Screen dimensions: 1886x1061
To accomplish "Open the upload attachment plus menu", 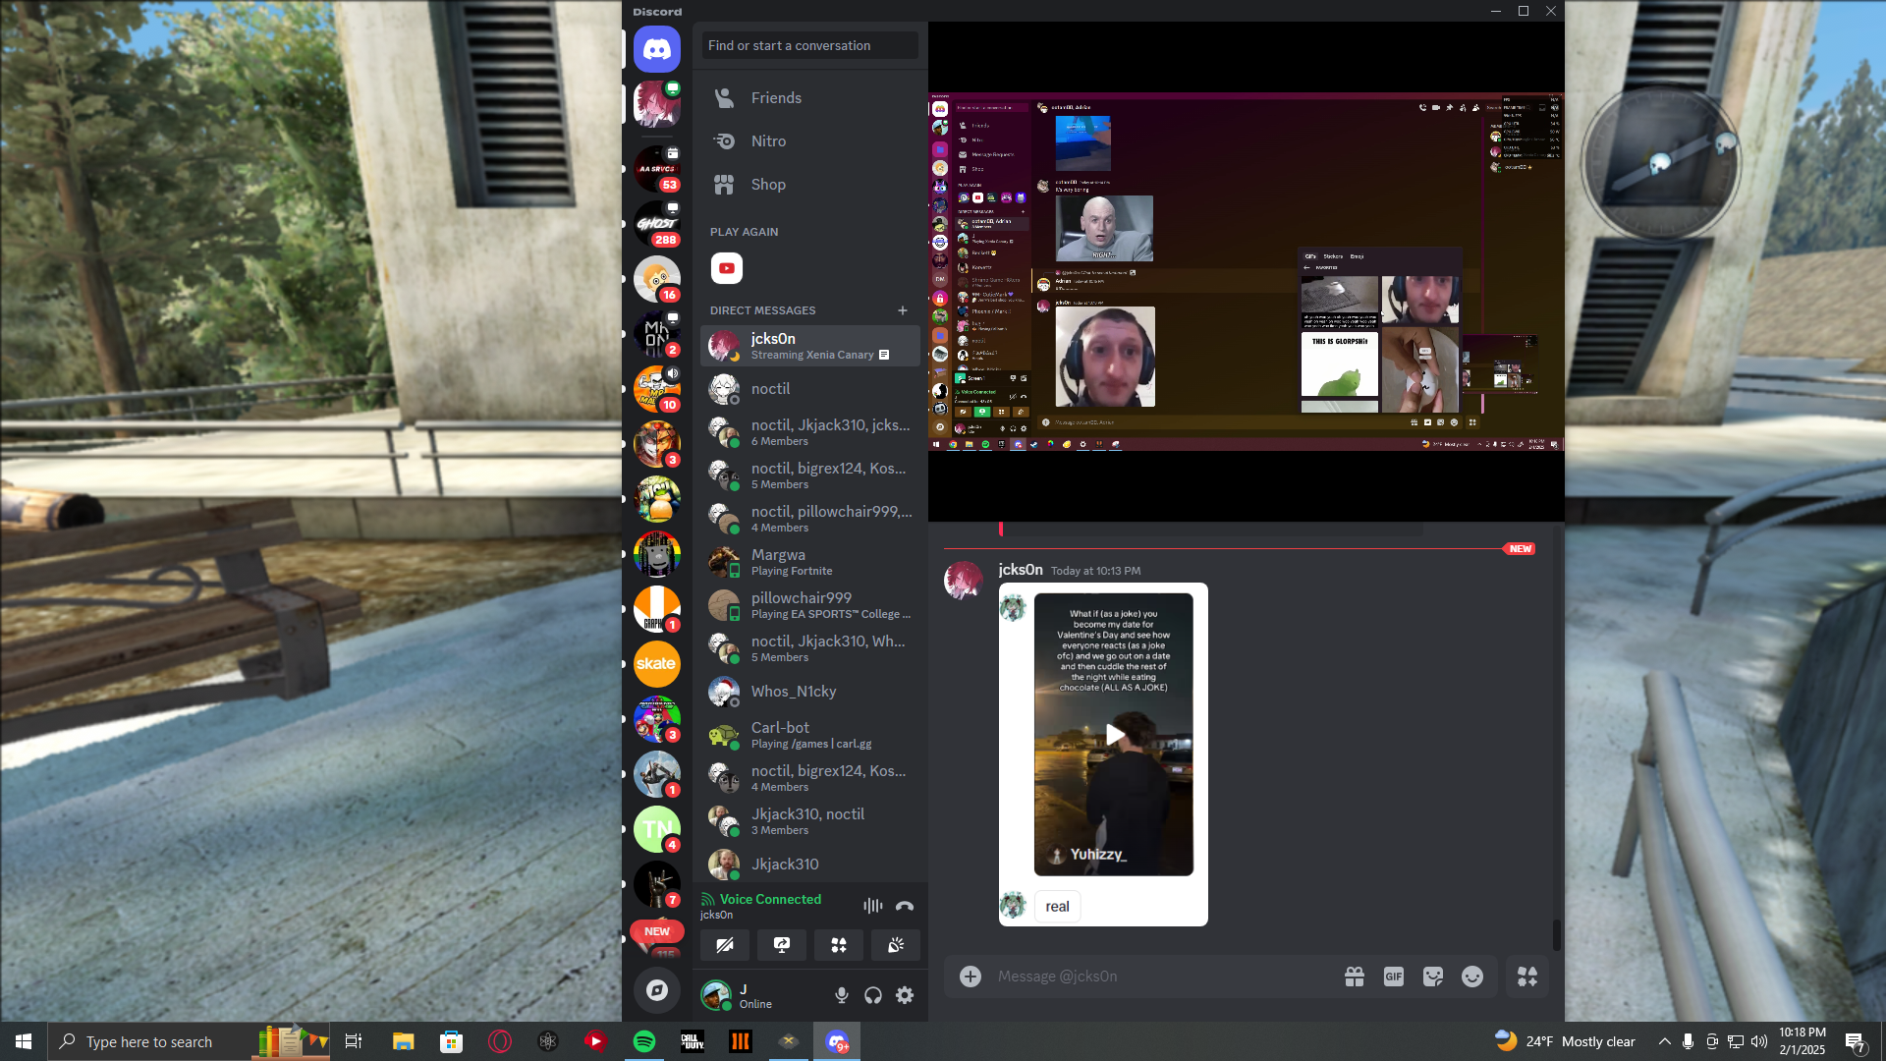I will coord(970,977).
